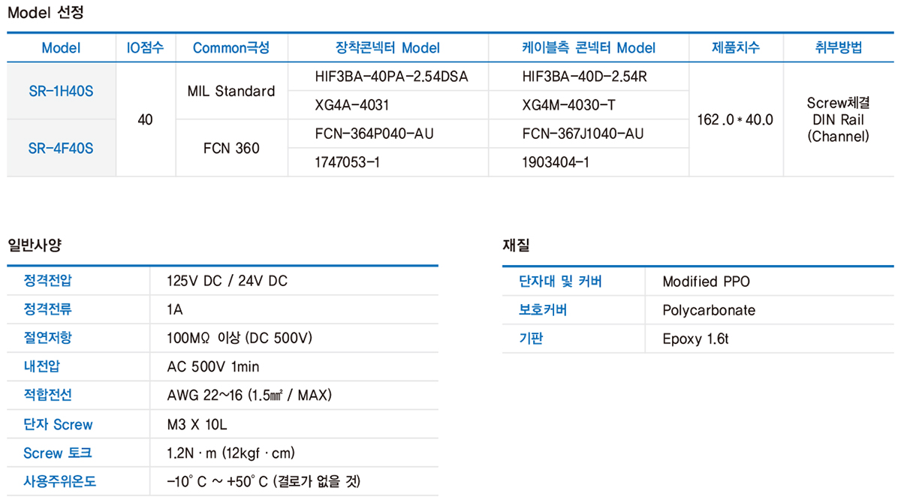Viewport: 901px width, 503px height.
Task: Click the 1903404-1 part number
Action: 556,163
